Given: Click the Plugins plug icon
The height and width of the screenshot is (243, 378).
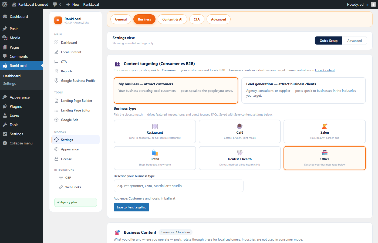Looking at the screenshot, I should 5,106.
